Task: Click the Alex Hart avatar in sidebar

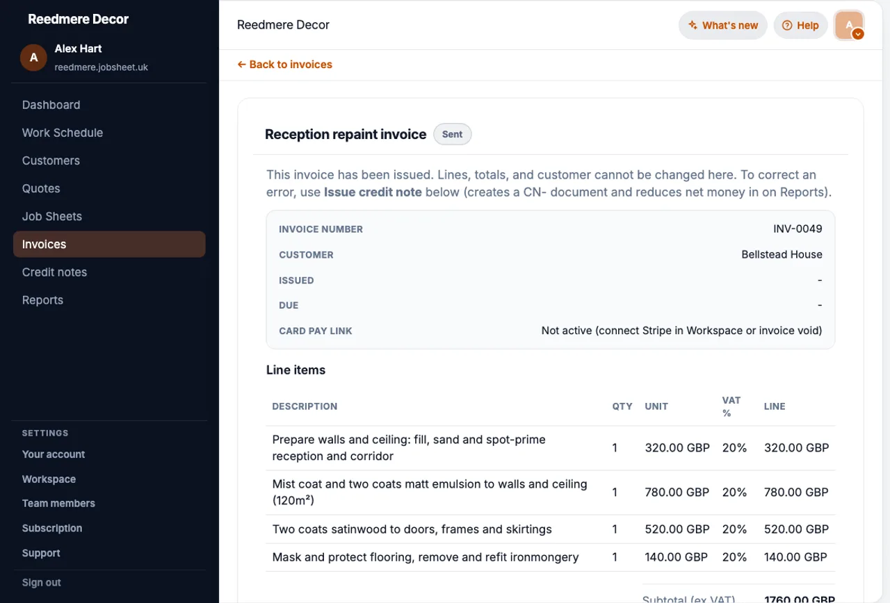Action: coord(33,58)
